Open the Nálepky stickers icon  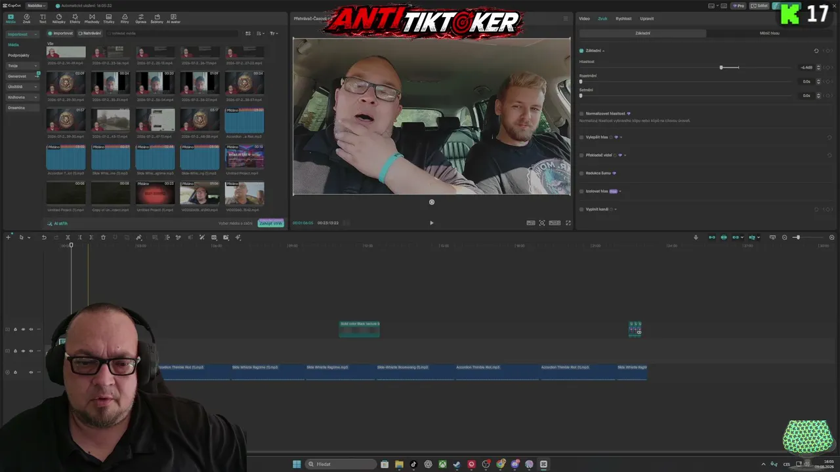[x=58, y=18]
